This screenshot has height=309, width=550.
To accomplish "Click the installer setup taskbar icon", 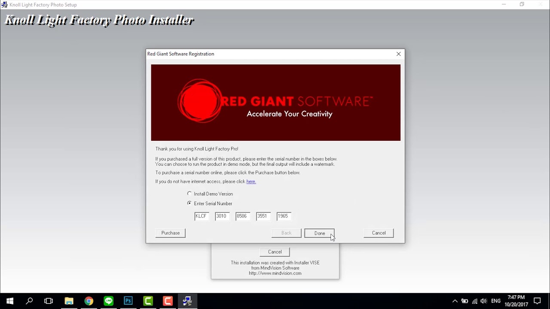I will click(x=187, y=301).
